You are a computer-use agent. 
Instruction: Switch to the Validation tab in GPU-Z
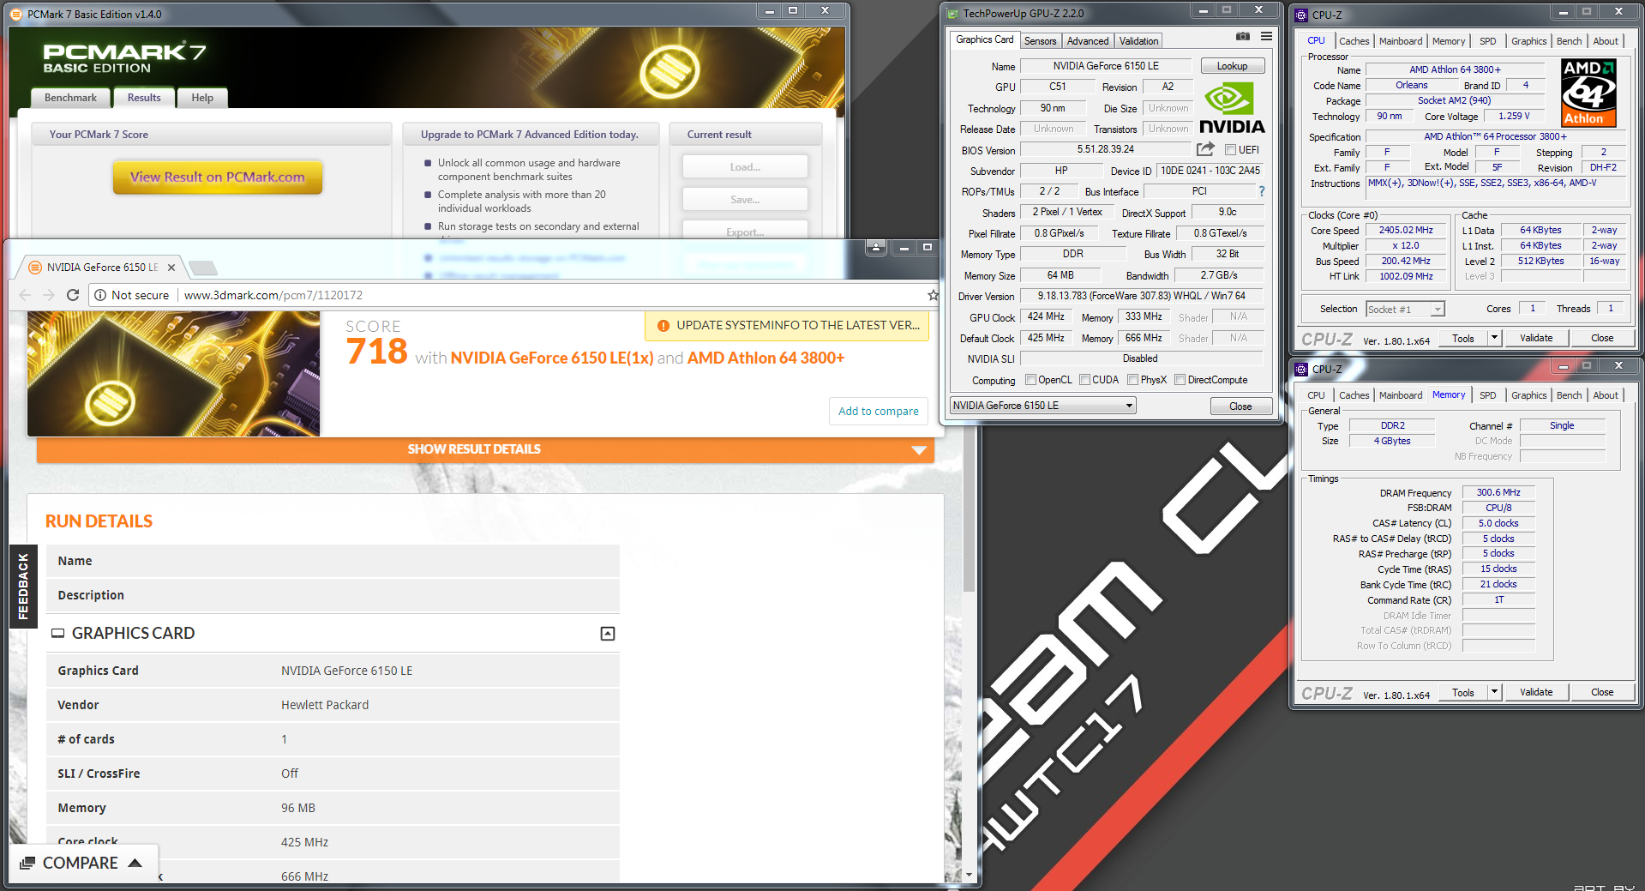click(x=1138, y=41)
